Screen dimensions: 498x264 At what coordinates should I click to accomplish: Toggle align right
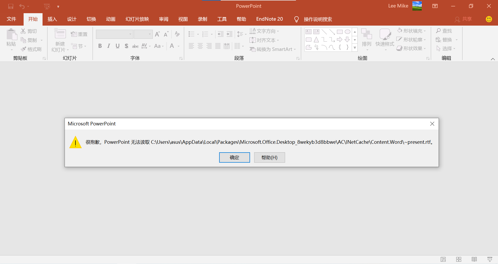[209, 46]
